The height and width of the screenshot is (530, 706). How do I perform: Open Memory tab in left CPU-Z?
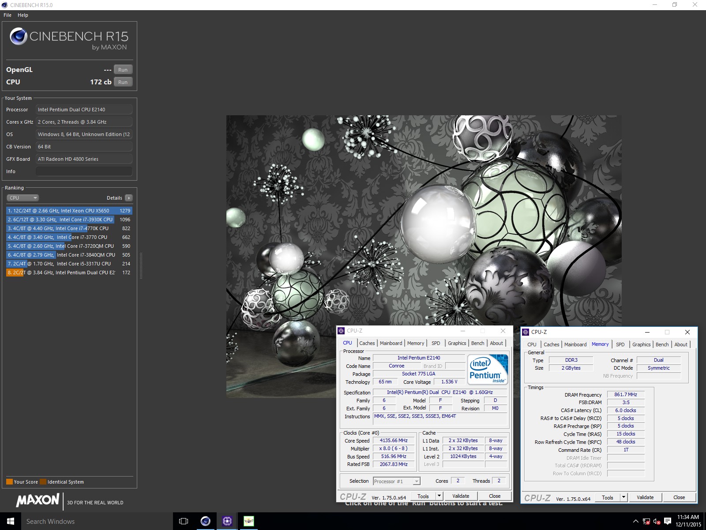coord(416,343)
